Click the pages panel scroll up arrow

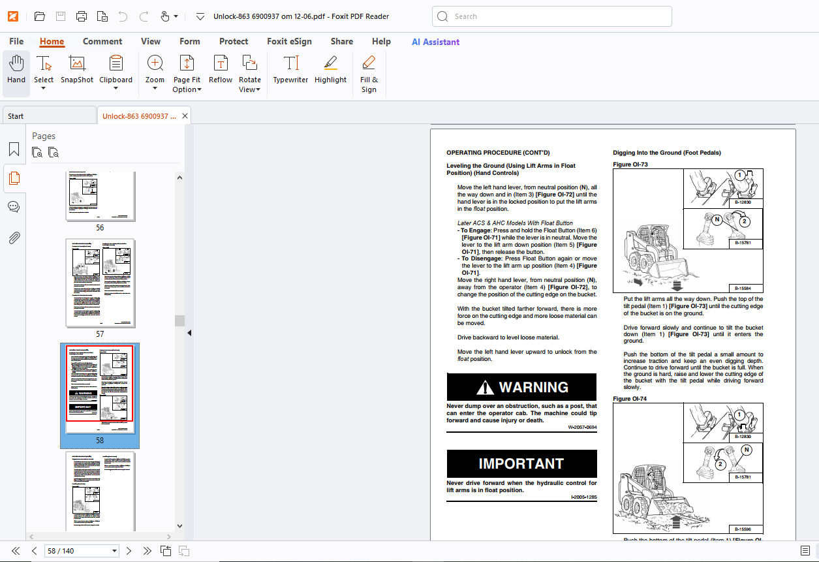coord(179,177)
